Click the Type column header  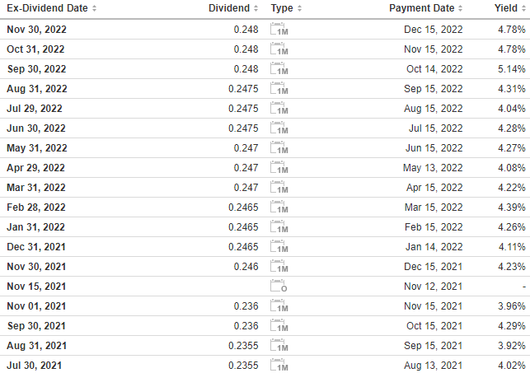pos(282,8)
